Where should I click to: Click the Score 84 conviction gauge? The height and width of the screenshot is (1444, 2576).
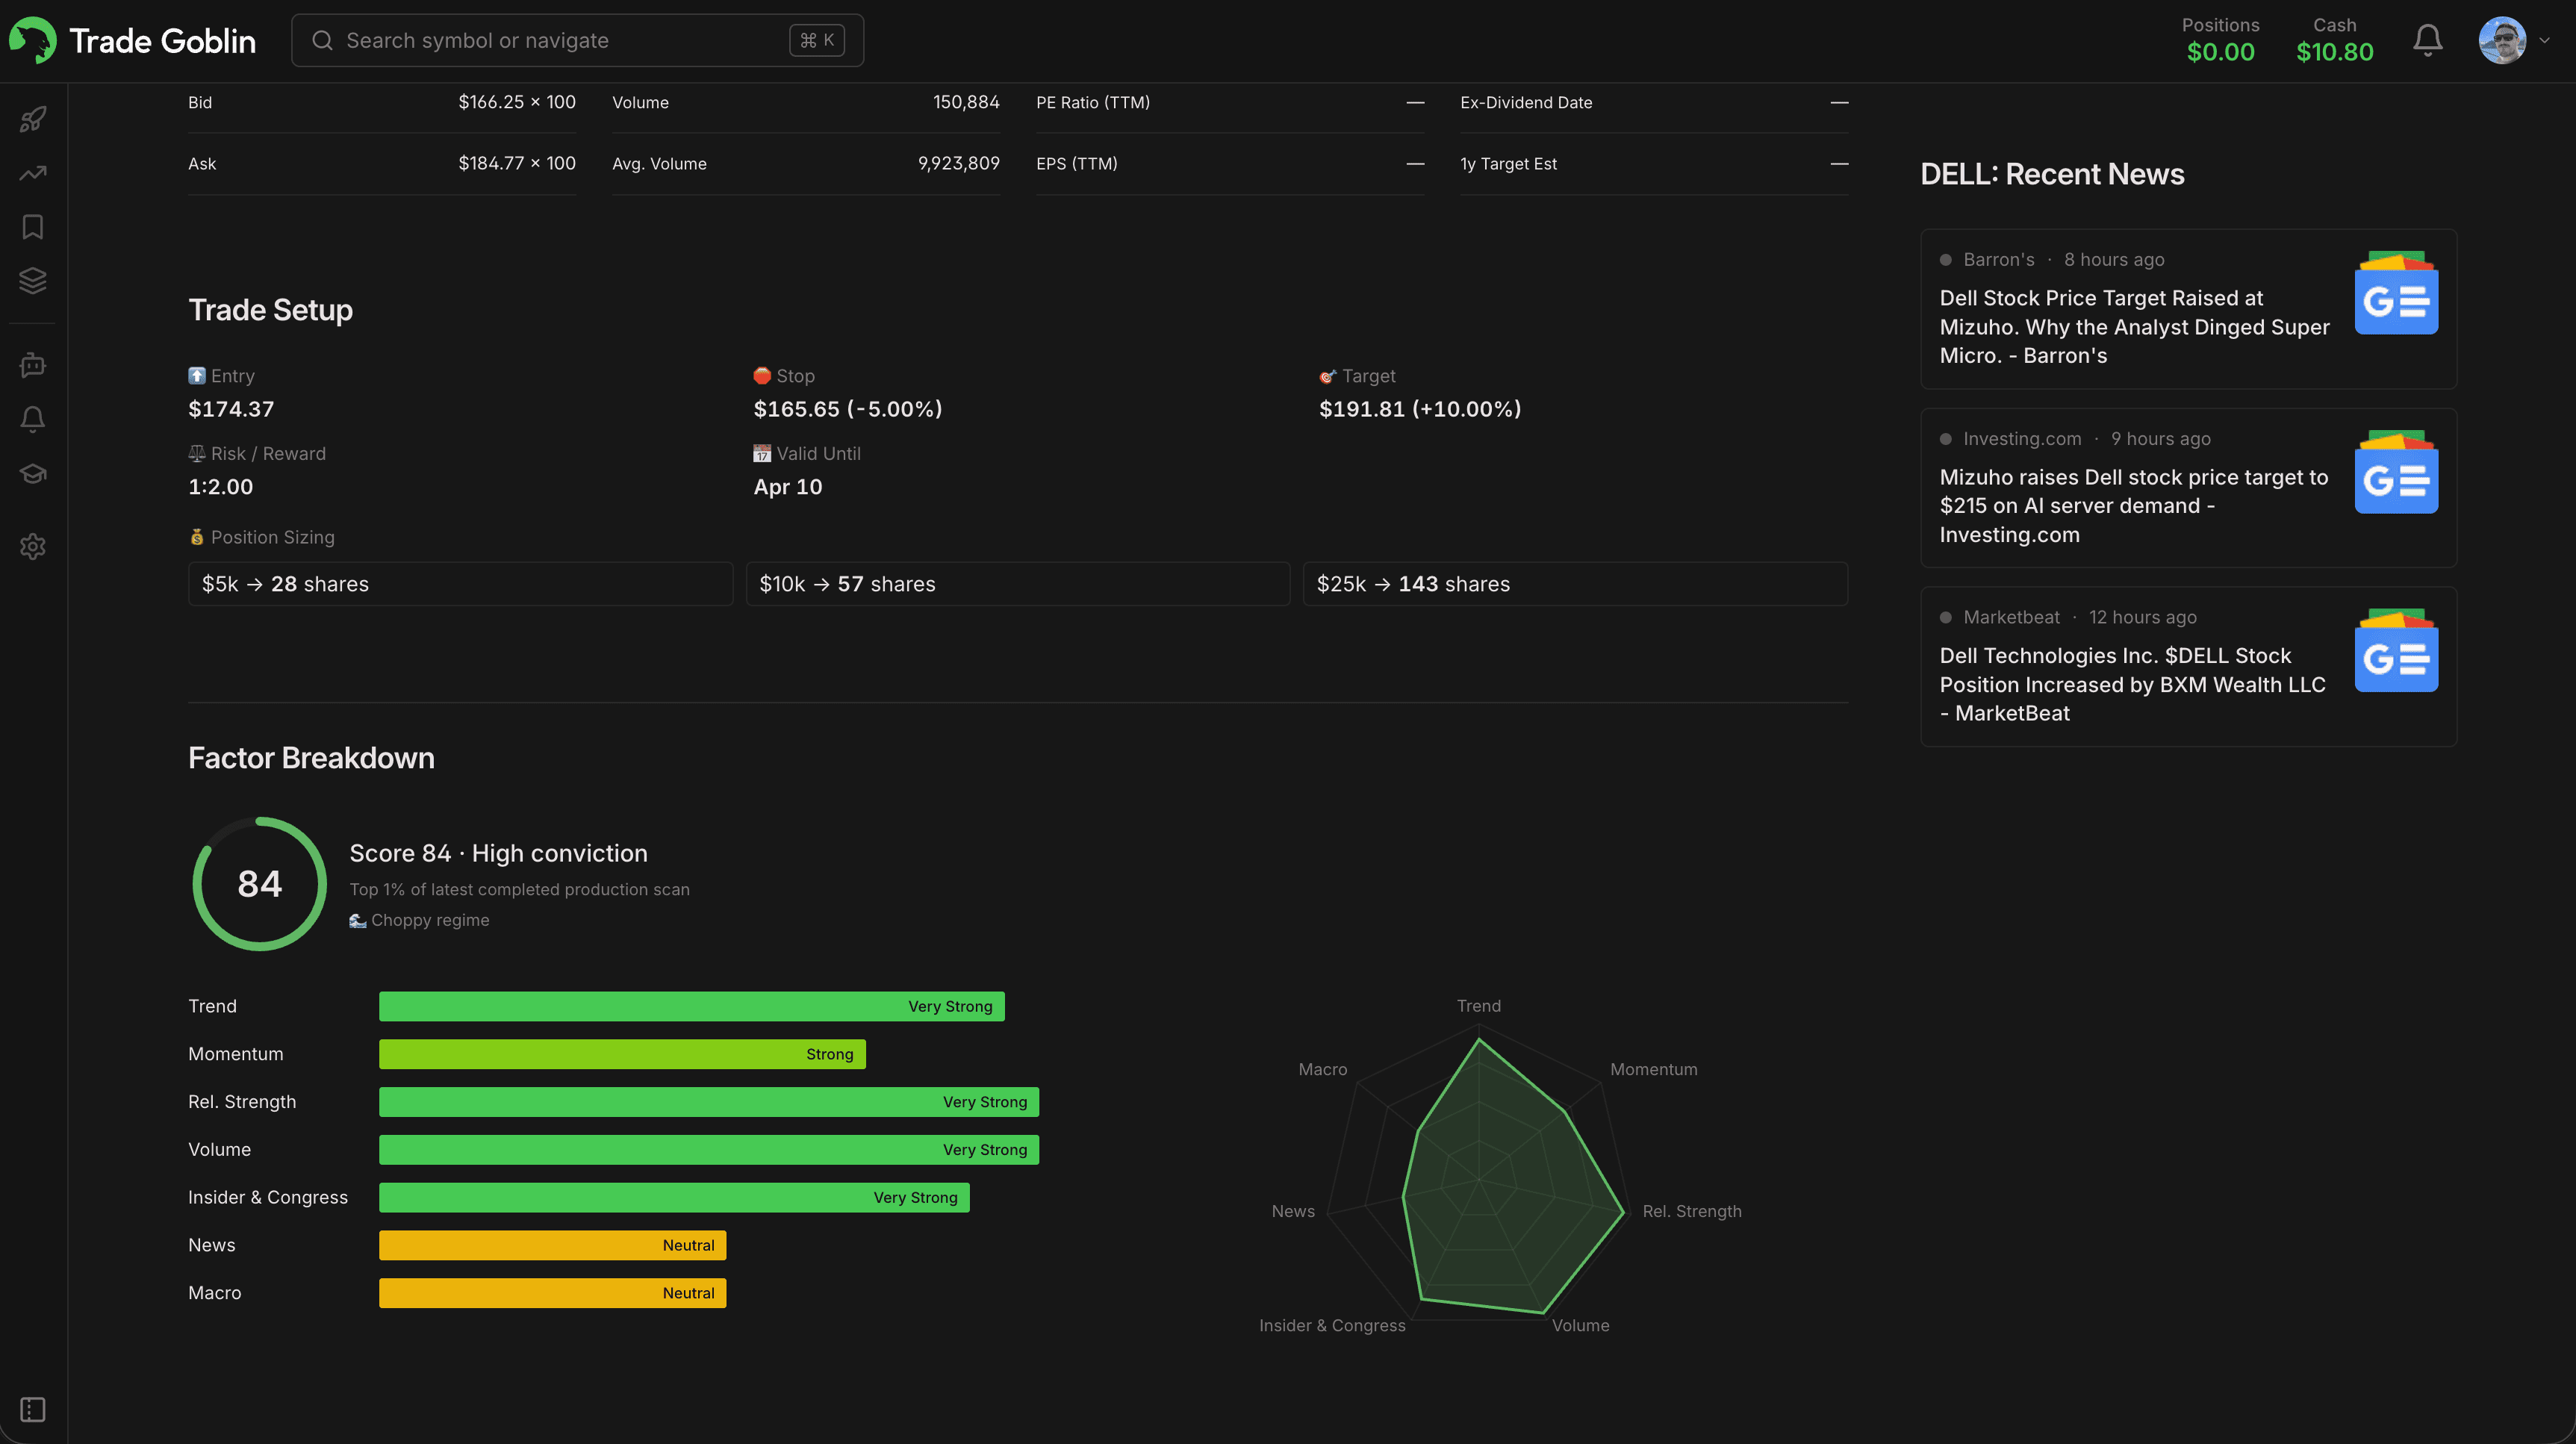click(x=258, y=884)
